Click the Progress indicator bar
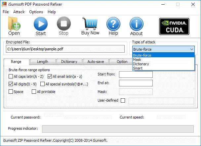Screen dimensions: 201x146 tap(118, 129)
